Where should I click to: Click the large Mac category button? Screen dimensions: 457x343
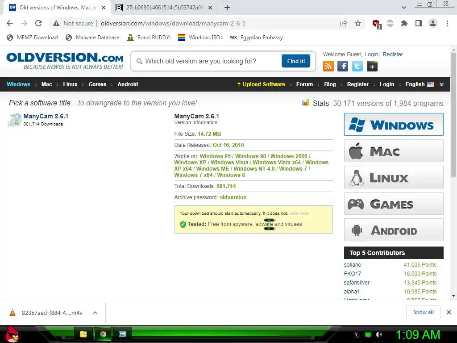point(394,151)
